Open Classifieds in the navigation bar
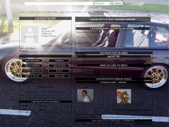The image size is (169, 127). pos(144,12)
